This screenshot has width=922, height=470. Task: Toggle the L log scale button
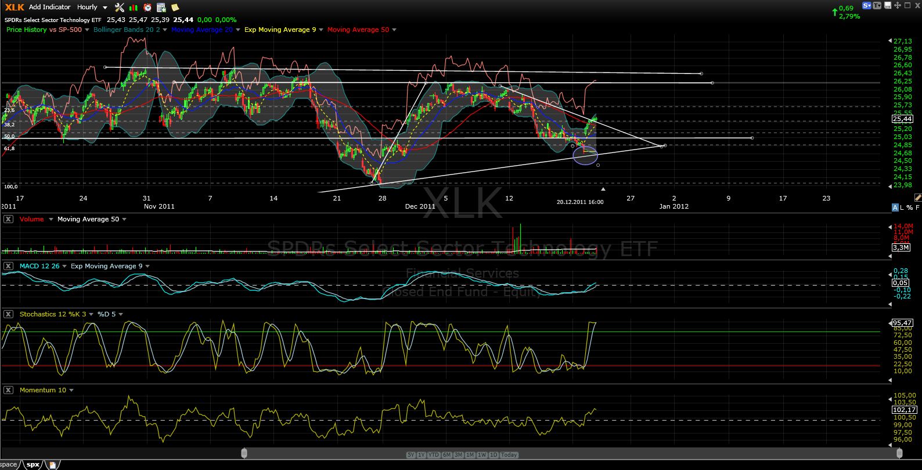[x=902, y=207]
